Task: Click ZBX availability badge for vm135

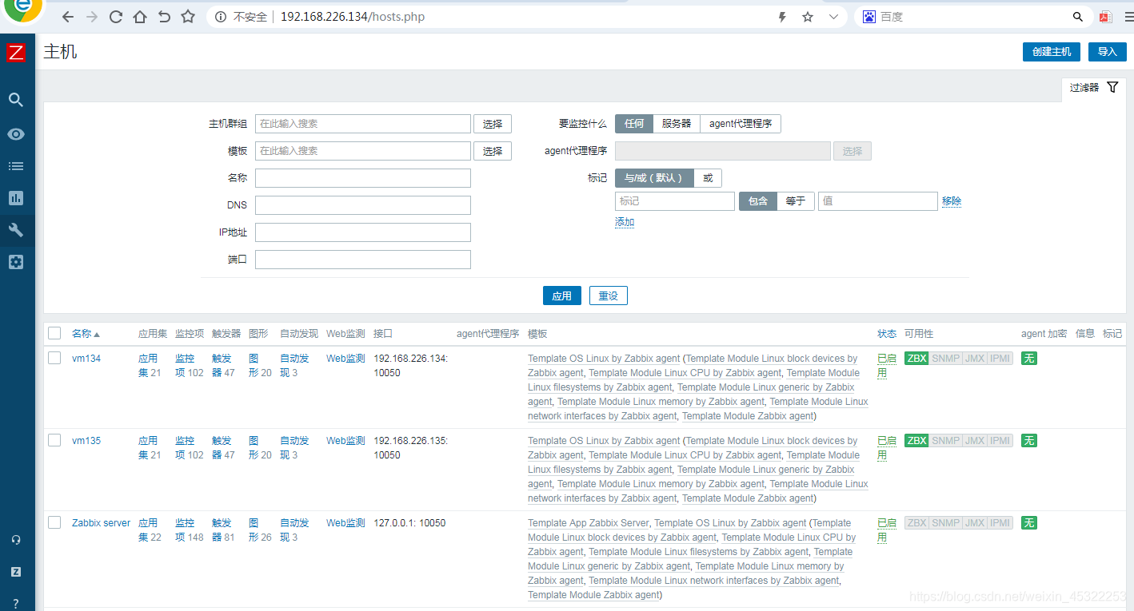Action: (916, 441)
